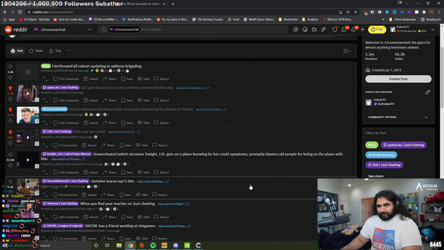
Task: Open comments on the Gordon Ramsay post
Action: tap(66, 123)
